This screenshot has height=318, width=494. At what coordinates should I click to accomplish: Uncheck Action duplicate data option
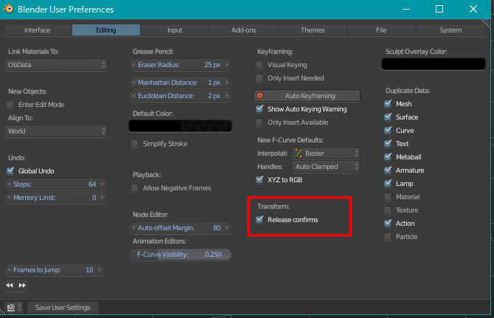[388, 223]
